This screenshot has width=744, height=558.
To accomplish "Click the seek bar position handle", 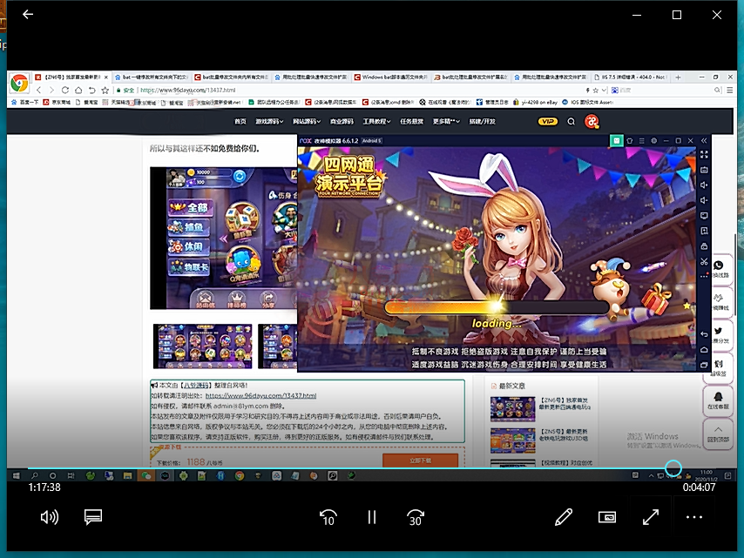I will tap(673, 469).
